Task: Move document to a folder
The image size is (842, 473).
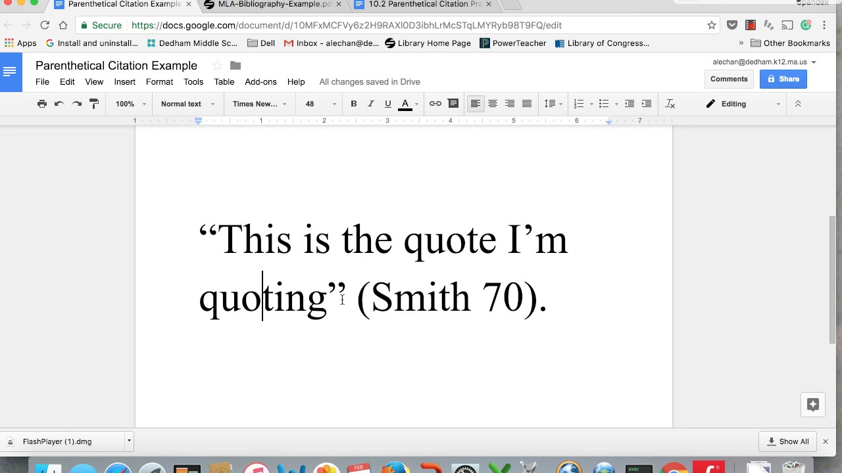Action: [235, 66]
